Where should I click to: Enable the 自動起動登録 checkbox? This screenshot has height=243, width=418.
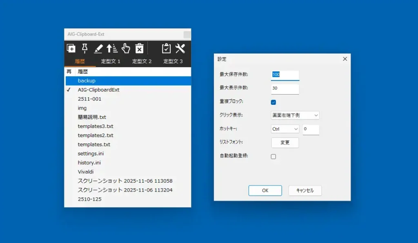273,156
